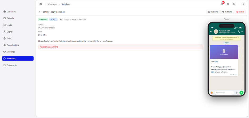Click the back arrow in phone preview
The width and height of the screenshot is (249, 118).
click(x=211, y=32)
